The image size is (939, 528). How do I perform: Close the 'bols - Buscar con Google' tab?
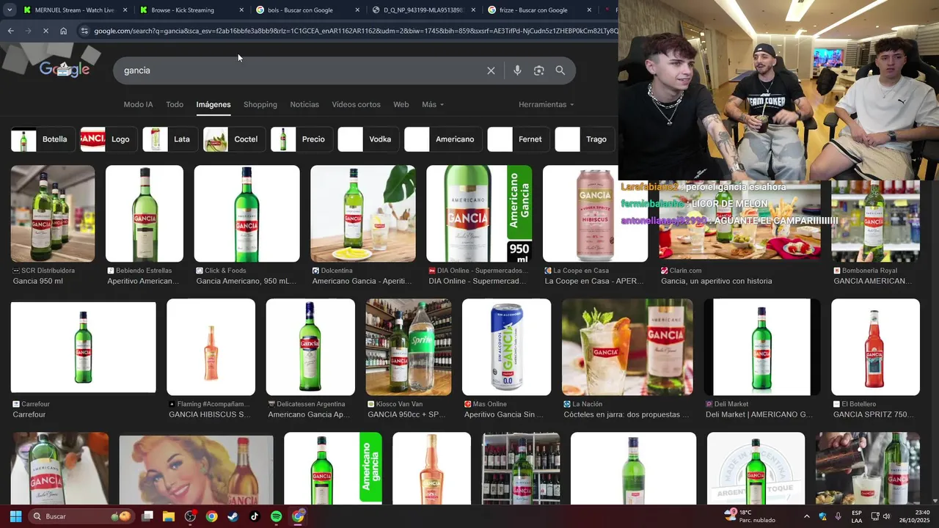click(x=357, y=10)
